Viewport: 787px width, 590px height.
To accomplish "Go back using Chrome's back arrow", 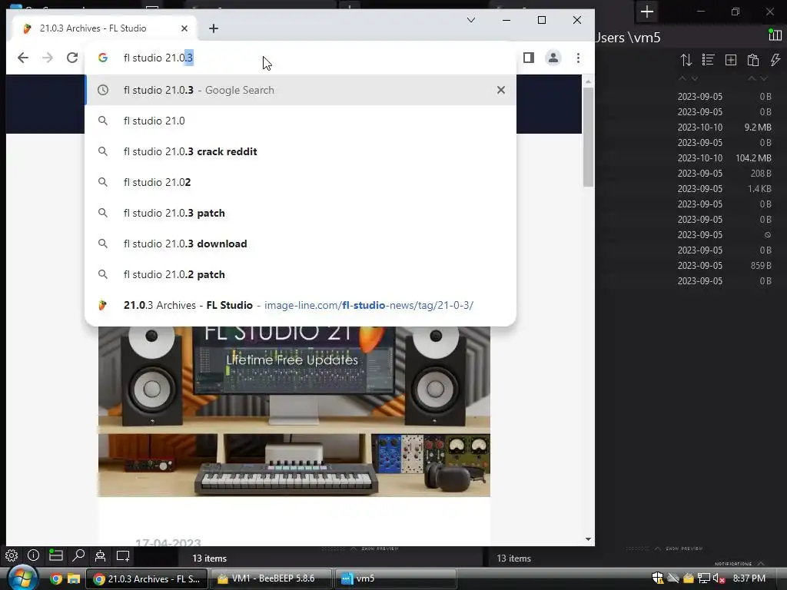I will tap(22, 58).
